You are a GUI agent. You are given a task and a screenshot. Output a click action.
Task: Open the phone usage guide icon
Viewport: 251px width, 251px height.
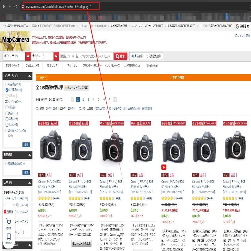coord(9,237)
